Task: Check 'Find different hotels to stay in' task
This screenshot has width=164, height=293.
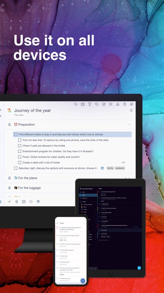Action: coord(16,134)
